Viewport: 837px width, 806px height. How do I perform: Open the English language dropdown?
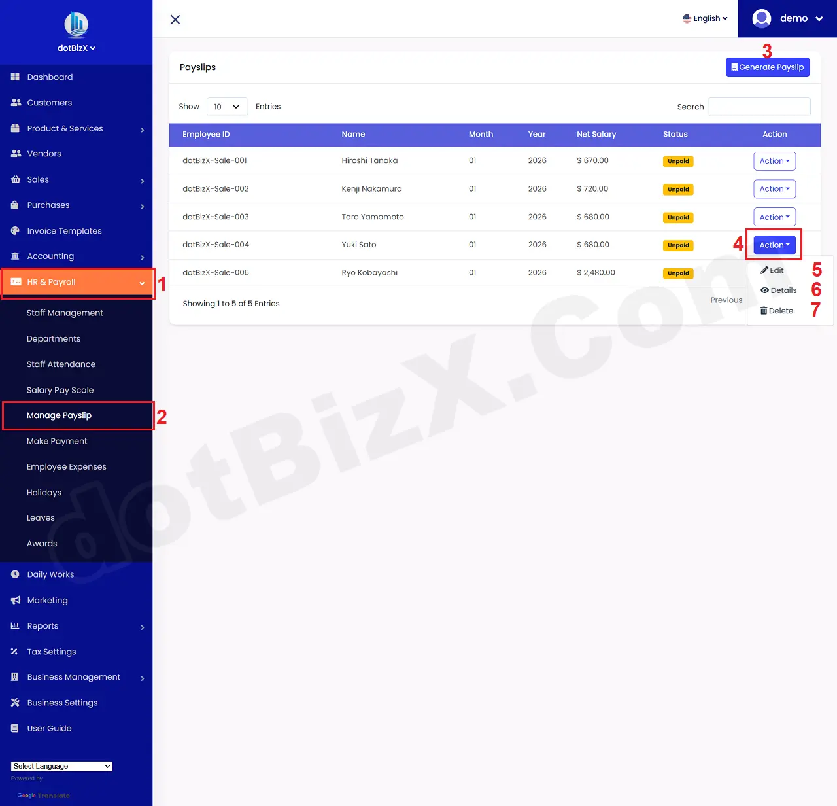coord(705,18)
